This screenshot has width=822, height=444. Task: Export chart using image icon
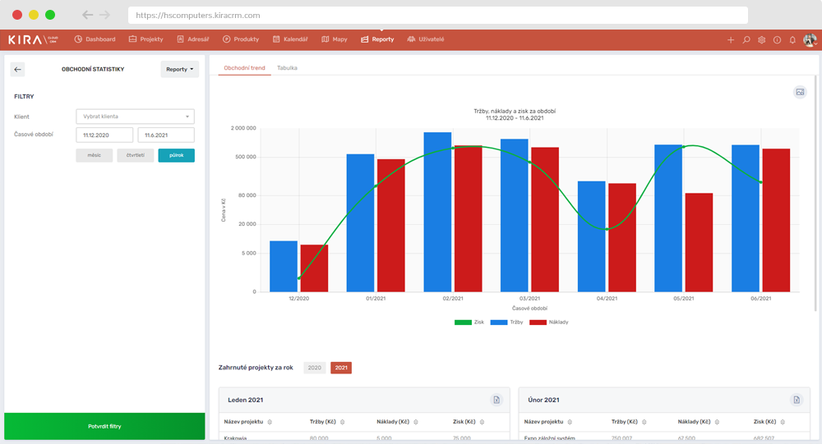click(800, 92)
